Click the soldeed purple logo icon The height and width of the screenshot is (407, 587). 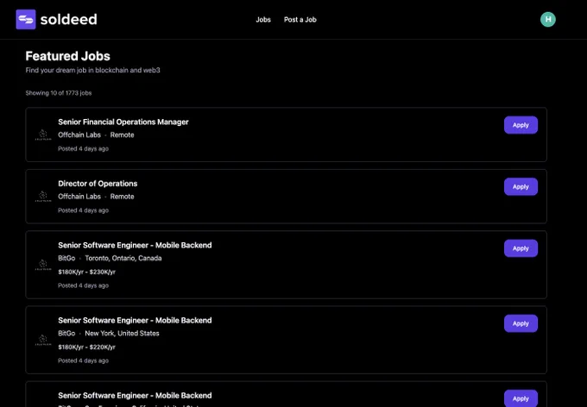[x=26, y=20]
